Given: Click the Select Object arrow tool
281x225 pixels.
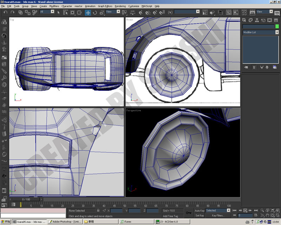Looking at the screenshot, I should [x=58, y=13].
